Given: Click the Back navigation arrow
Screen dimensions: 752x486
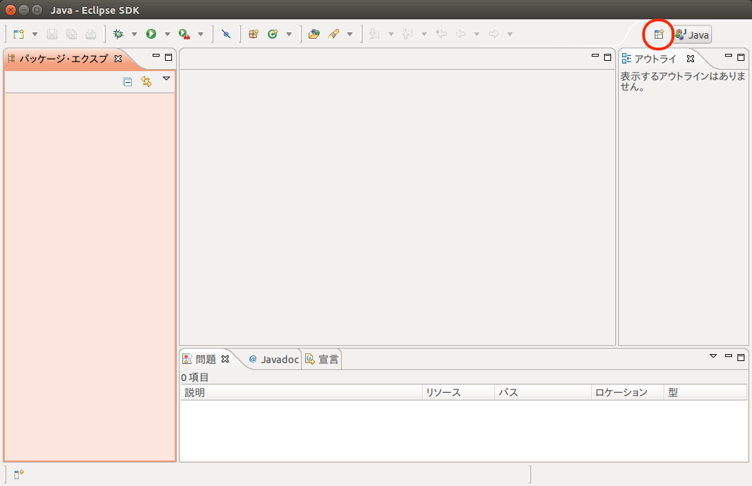Looking at the screenshot, I should pos(461,34).
